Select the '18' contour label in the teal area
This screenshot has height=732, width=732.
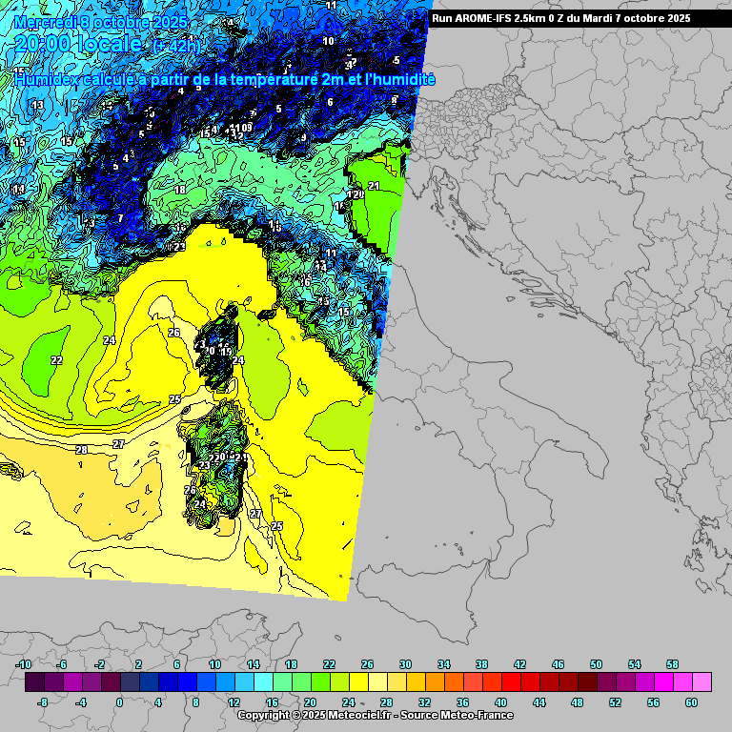pyautogui.click(x=180, y=190)
